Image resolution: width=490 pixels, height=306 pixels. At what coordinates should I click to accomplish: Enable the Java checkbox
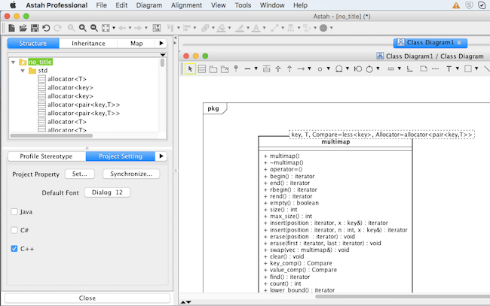(x=15, y=212)
